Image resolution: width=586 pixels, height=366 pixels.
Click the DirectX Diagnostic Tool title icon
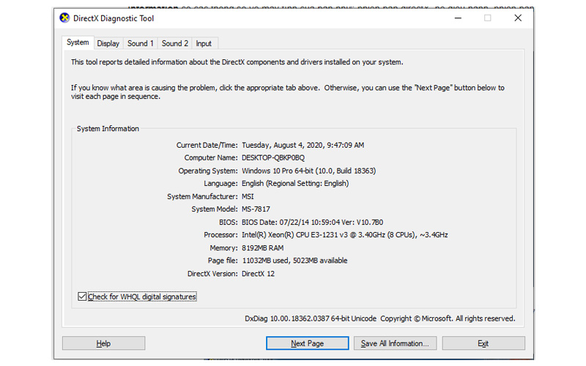pyautogui.click(x=64, y=18)
